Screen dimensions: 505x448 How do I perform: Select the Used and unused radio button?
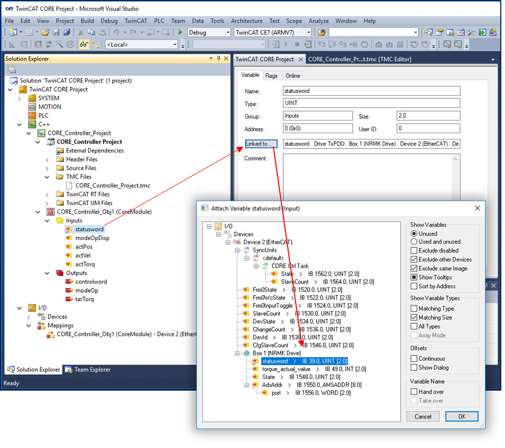[x=414, y=242]
